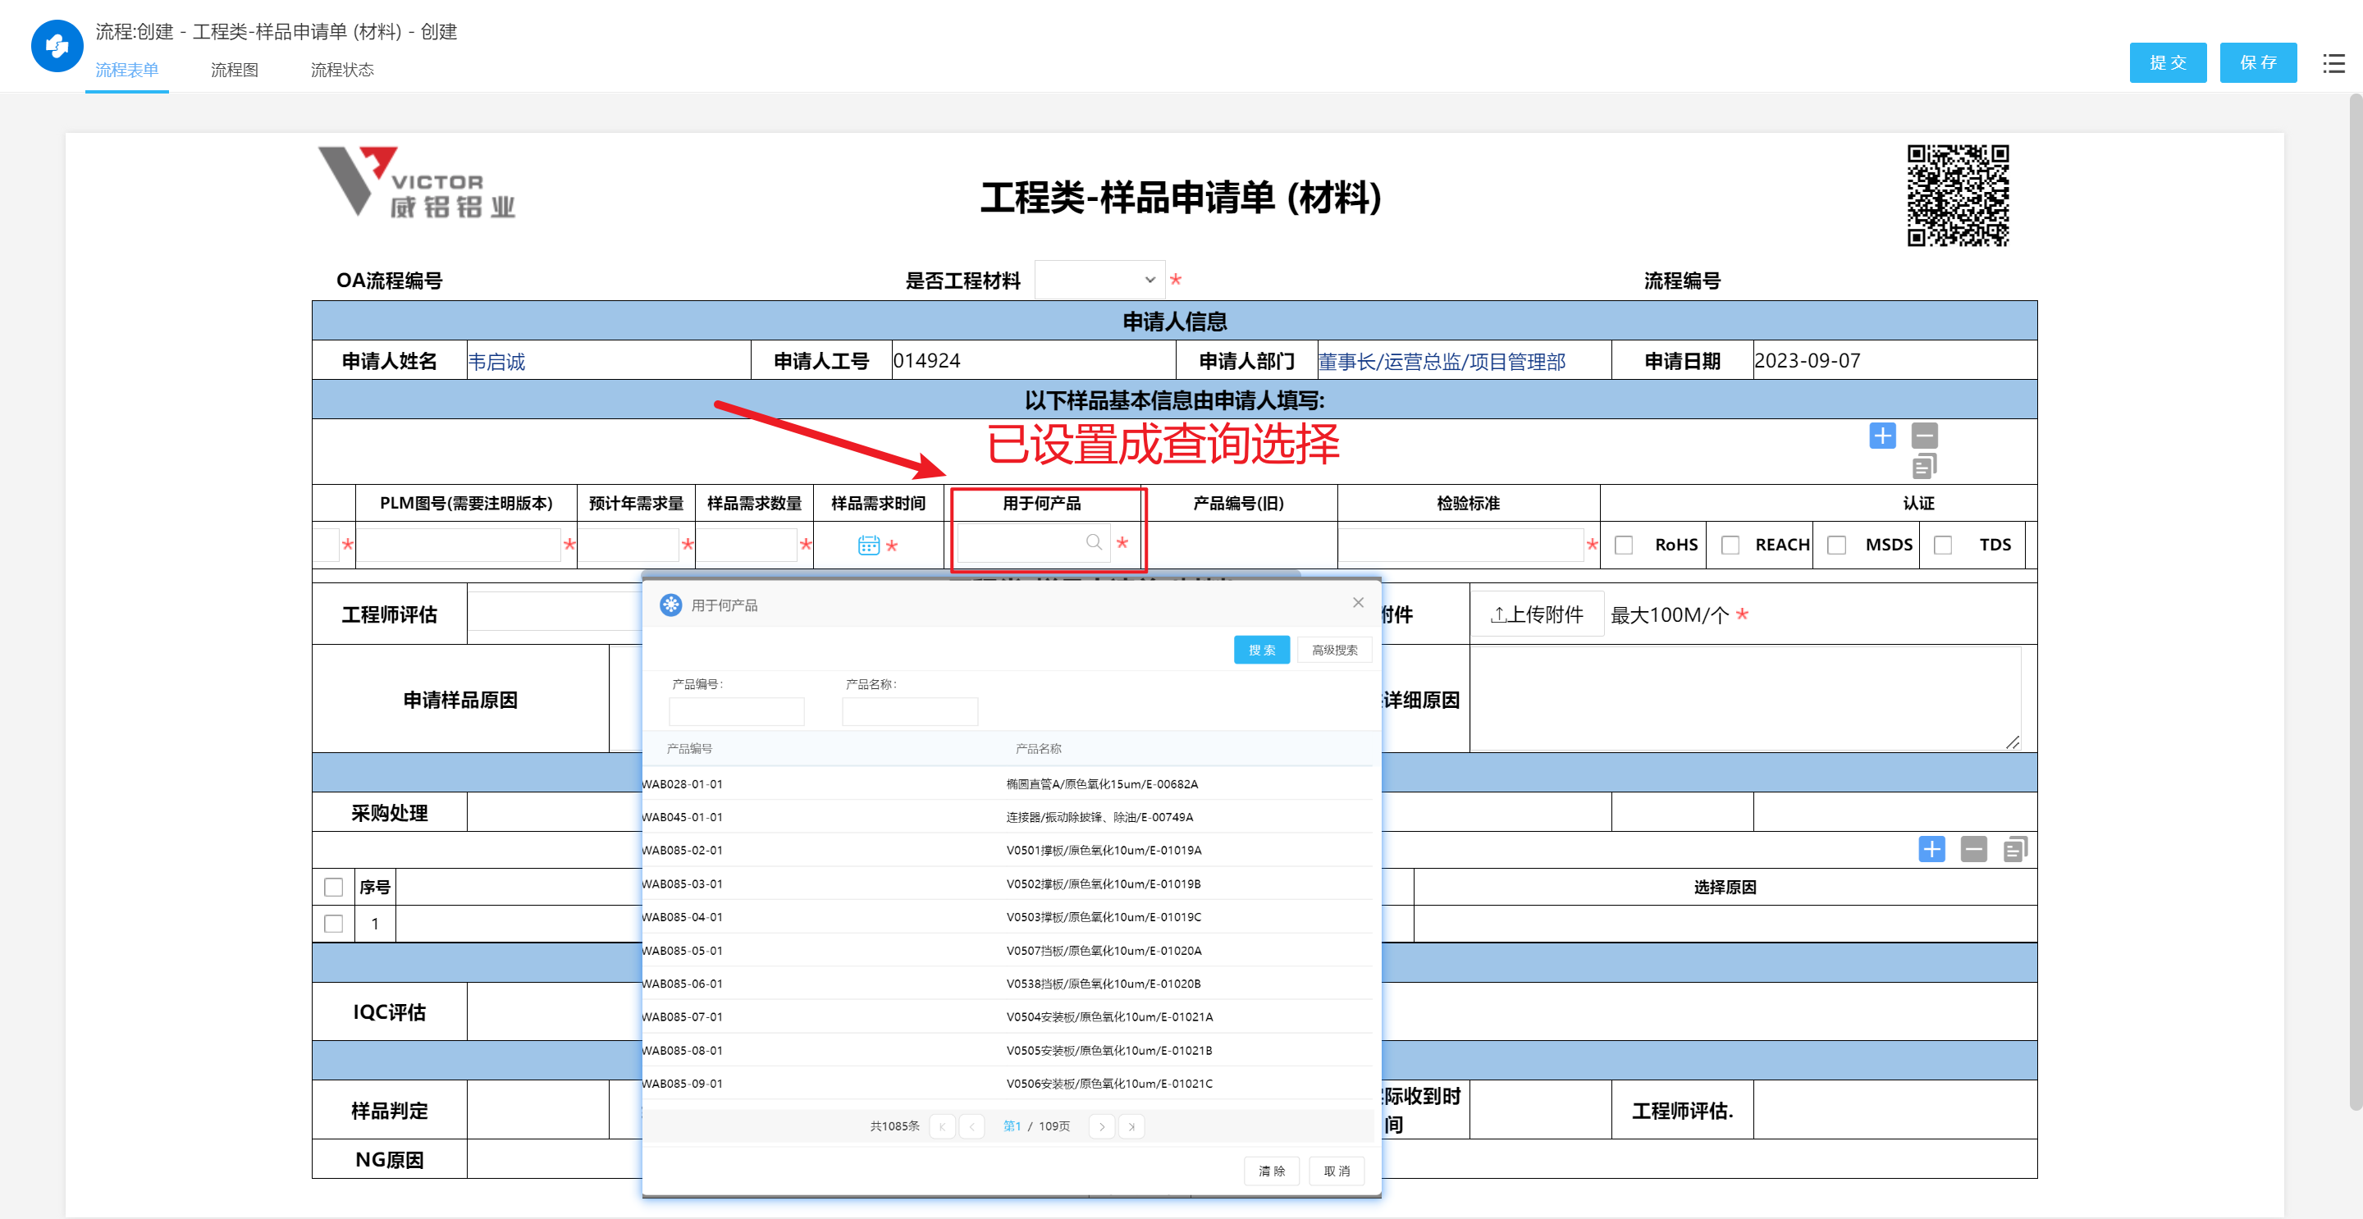
Task: Click 清除 button in dialog footer
Action: point(1272,1171)
